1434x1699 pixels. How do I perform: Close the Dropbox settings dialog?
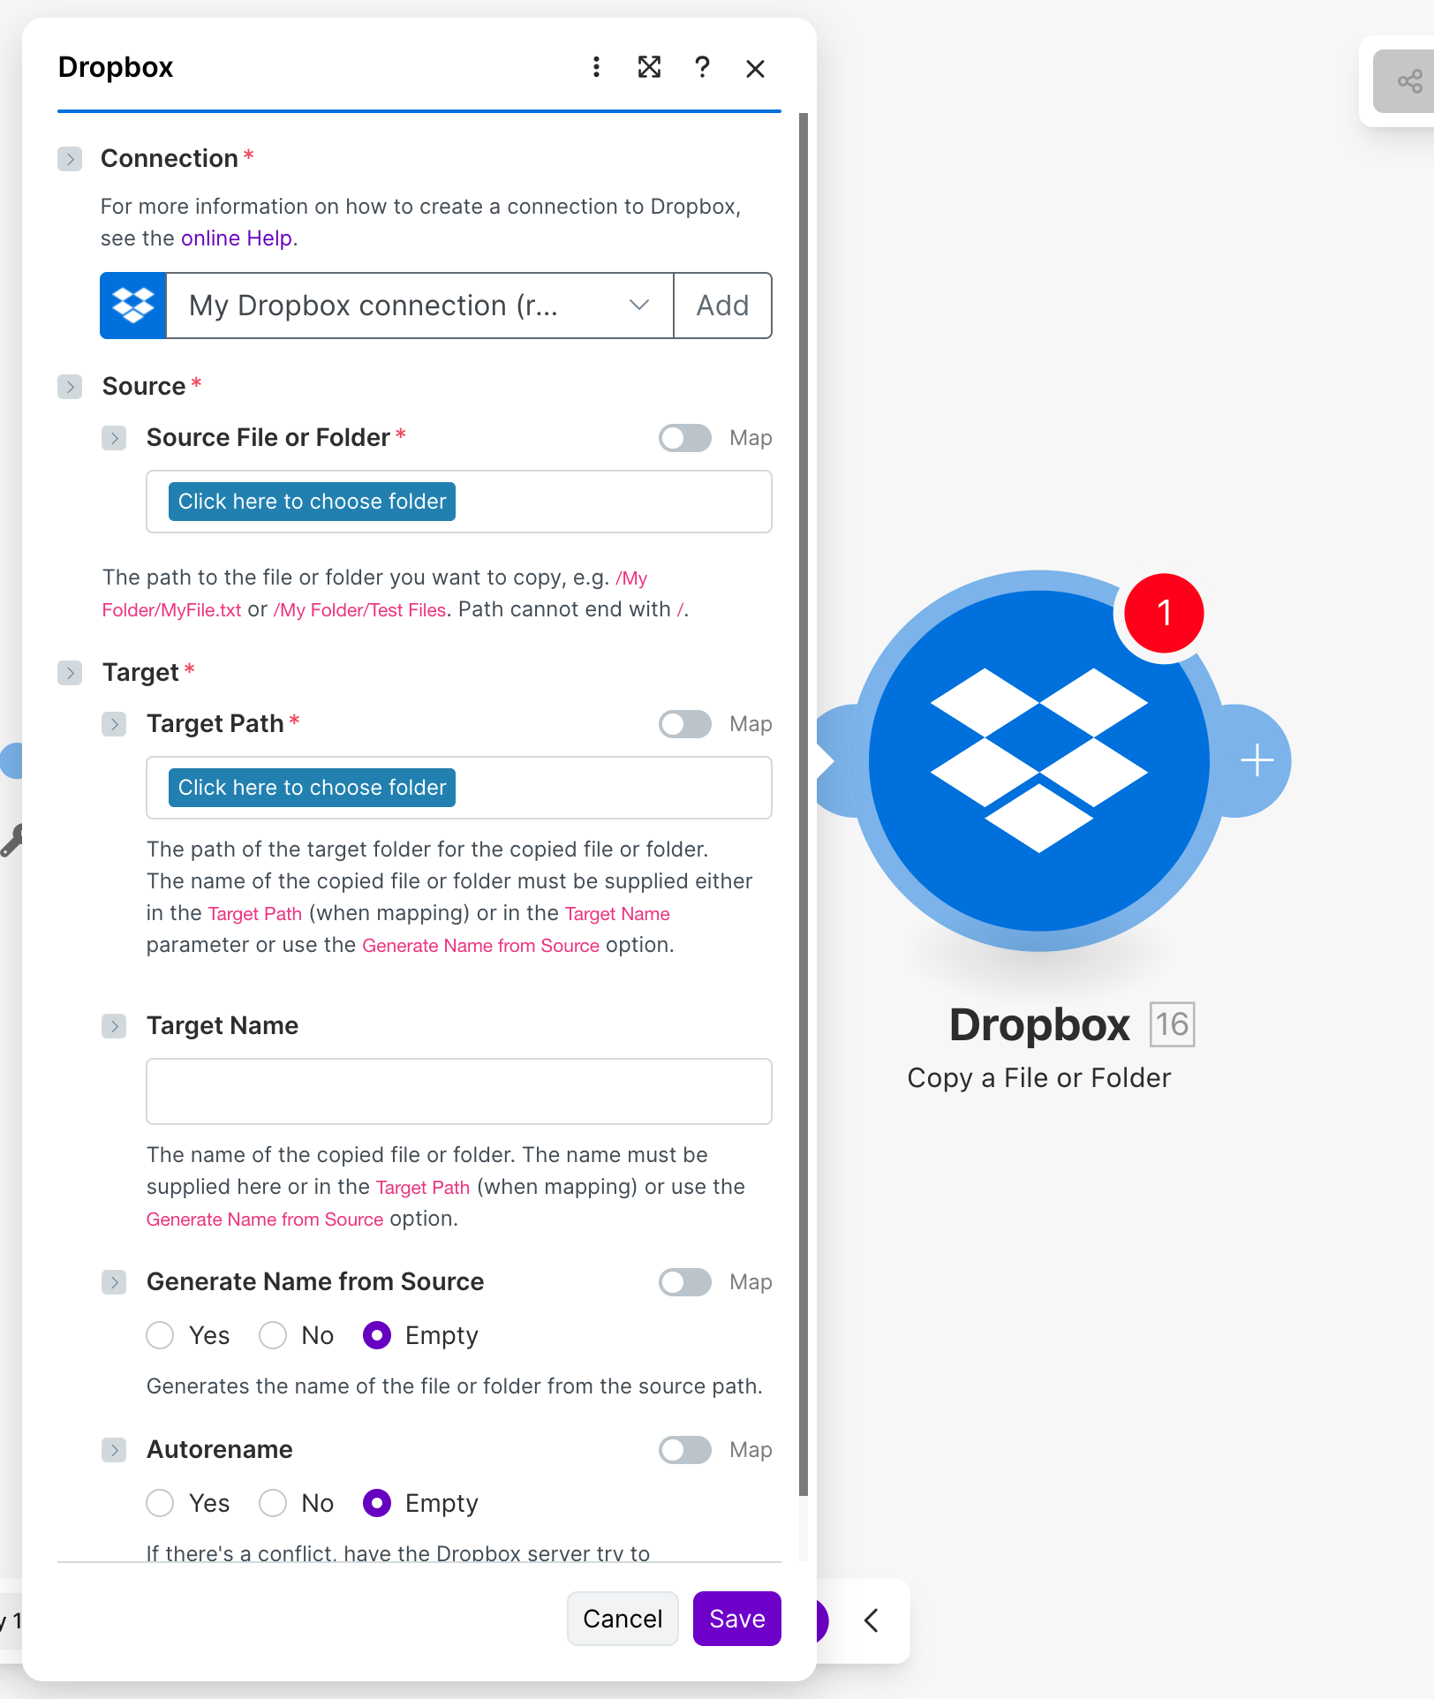tap(755, 68)
